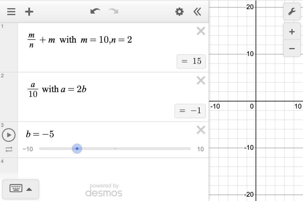Expand keyboard options arrow

[x=29, y=189]
